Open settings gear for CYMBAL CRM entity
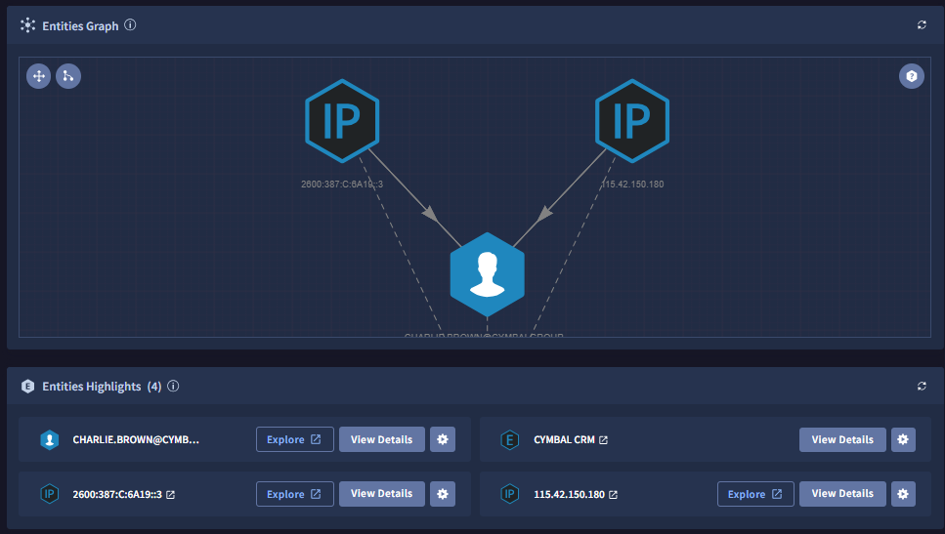This screenshot has width=945, height=534. point(904,439)
